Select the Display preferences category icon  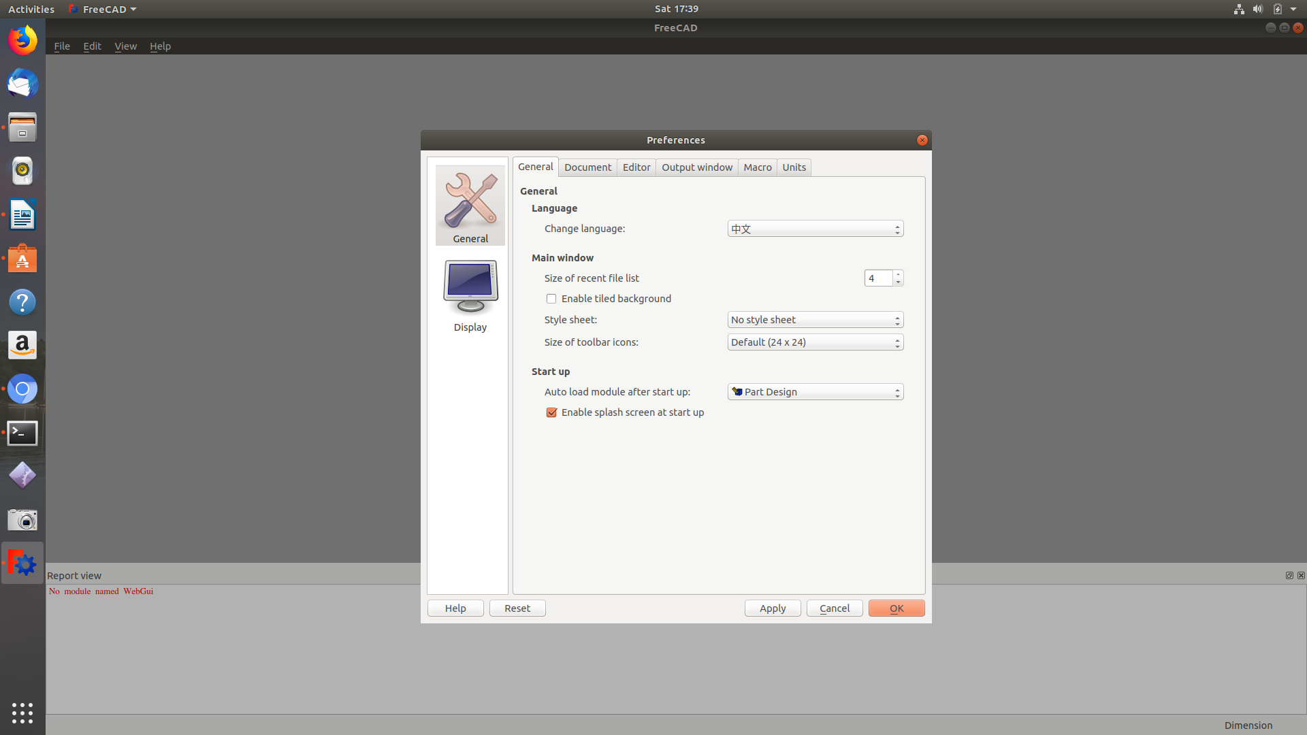pos(470,295)
